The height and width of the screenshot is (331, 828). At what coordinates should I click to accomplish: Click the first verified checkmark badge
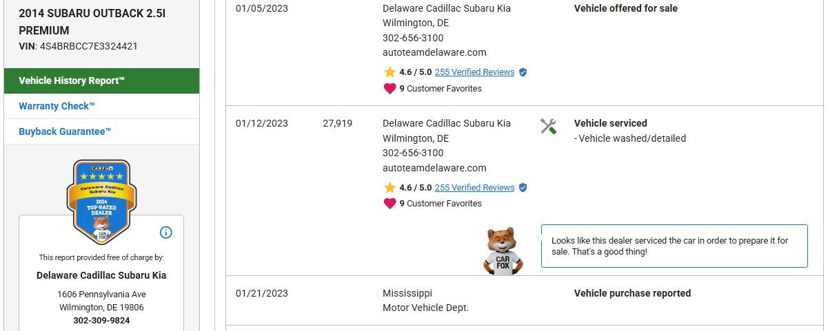pyautogui.click(x=523, y=72)
